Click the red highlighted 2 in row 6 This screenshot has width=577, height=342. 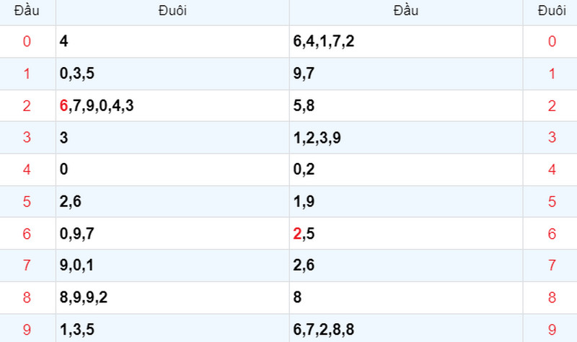297,234
